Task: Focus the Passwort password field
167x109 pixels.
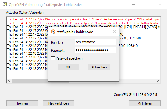Action: click(95, 50)
